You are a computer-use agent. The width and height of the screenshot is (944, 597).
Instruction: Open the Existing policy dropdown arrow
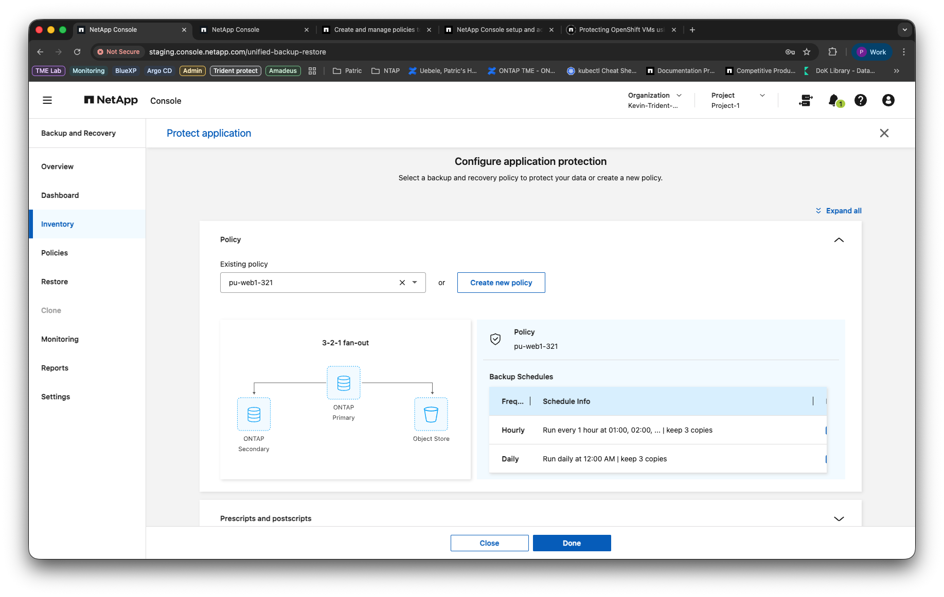click(415, 283)
